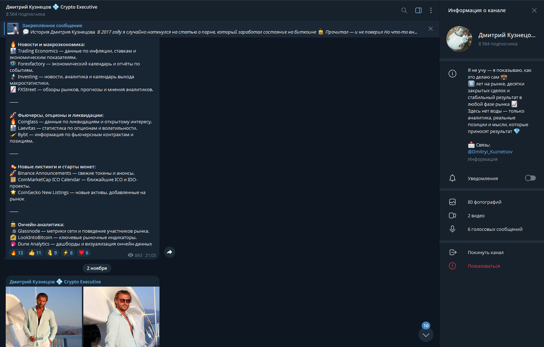Image resolution: width=544 pixels, height=347 pixels.
Task: Click the pinned message thumbnail image
Action: click(x=13, y=29)
